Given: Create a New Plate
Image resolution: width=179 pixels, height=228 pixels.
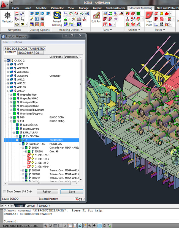Looking at the screenshot, I should click(x=149, y=19).
